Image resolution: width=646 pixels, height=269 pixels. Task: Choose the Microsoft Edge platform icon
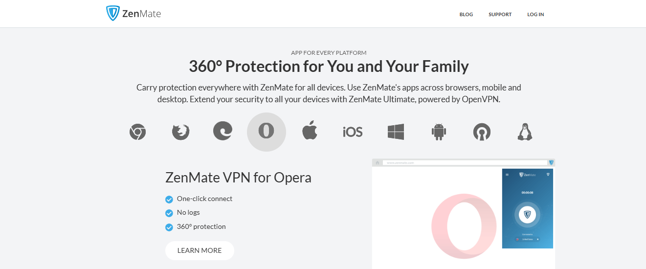click(223, 131)
